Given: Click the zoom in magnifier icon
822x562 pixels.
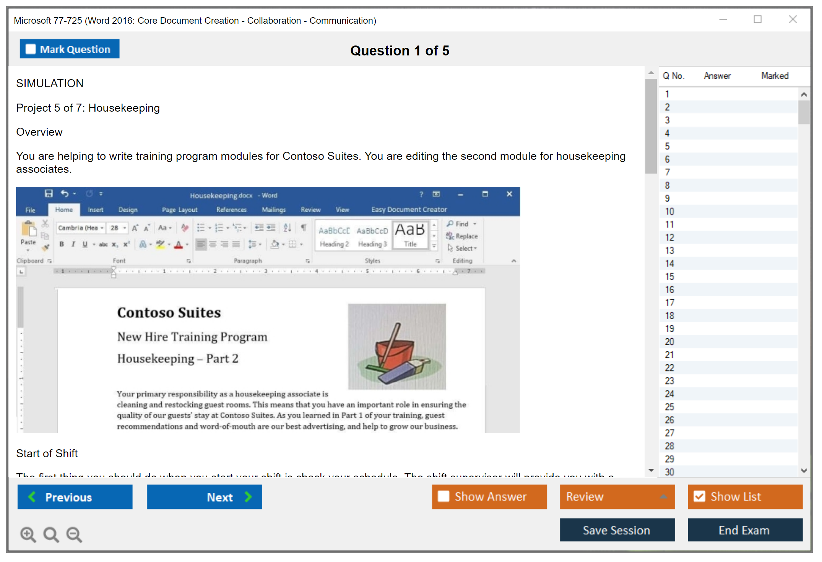Looking at the screenshot, I should pos(28,534).
